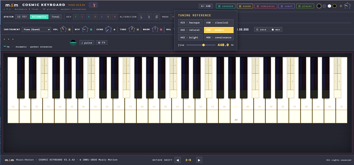Click the purple umbrella icon beside version
Viewport: 354px width, 165px height.
pos(93,5)
